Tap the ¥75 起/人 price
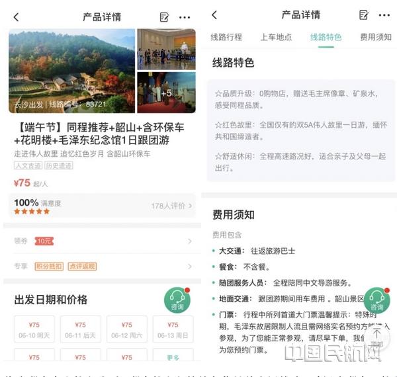 point(30,183)
